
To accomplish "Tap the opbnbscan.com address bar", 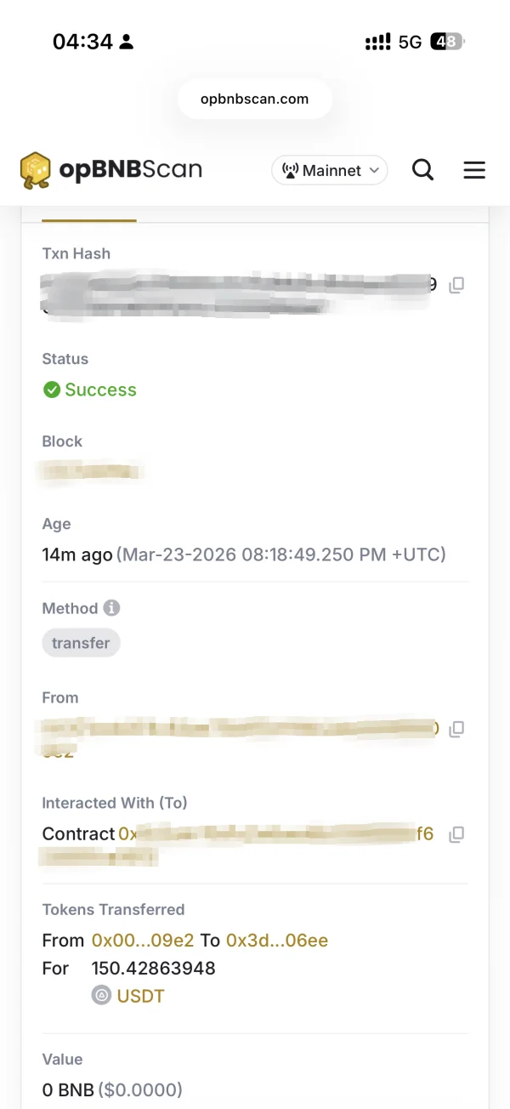I will click(x=255, y=99).
